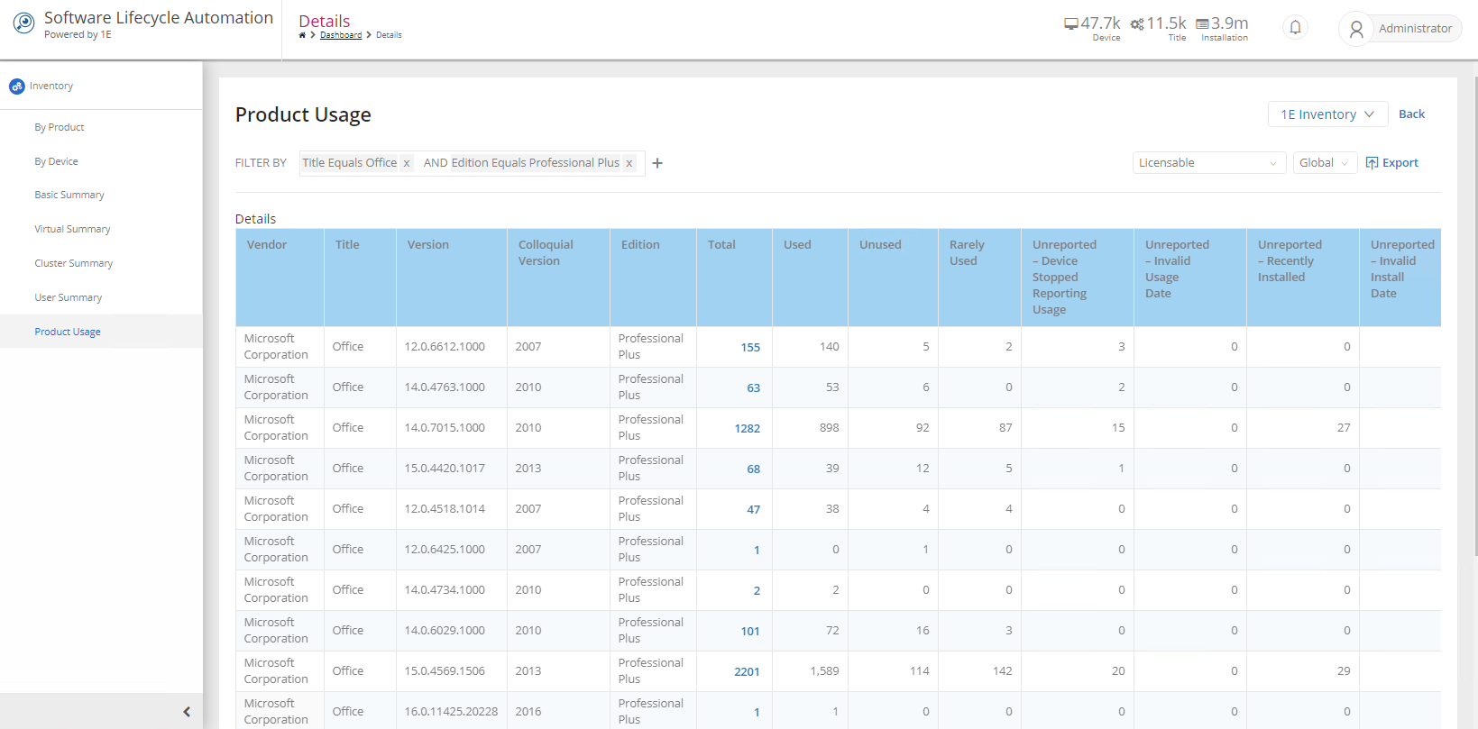Click the home icon in breadcrumb
This screenshot has width=1478, height=729.
coord(302,35)
